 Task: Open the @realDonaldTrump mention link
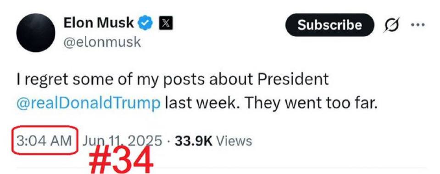pyautogui.click(x=89, y=104)
